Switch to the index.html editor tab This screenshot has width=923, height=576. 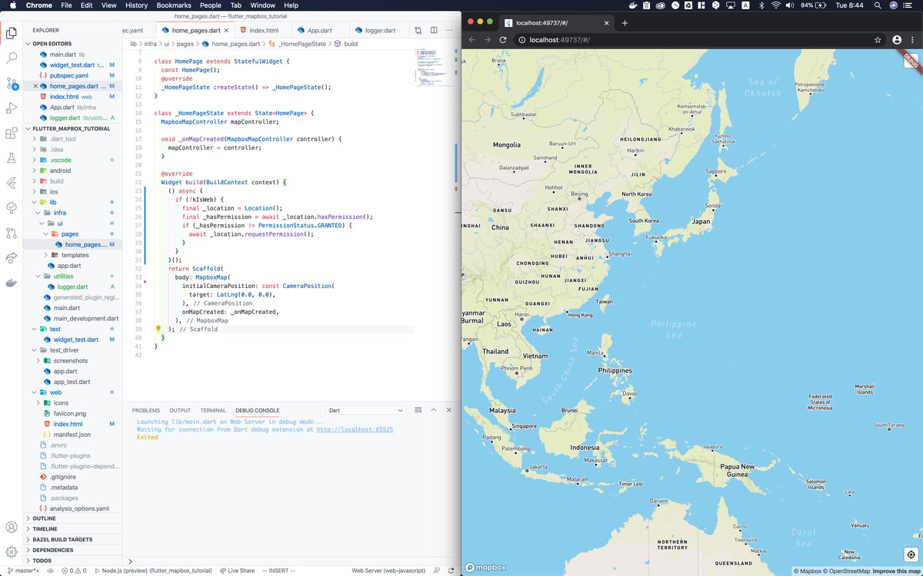263,30
